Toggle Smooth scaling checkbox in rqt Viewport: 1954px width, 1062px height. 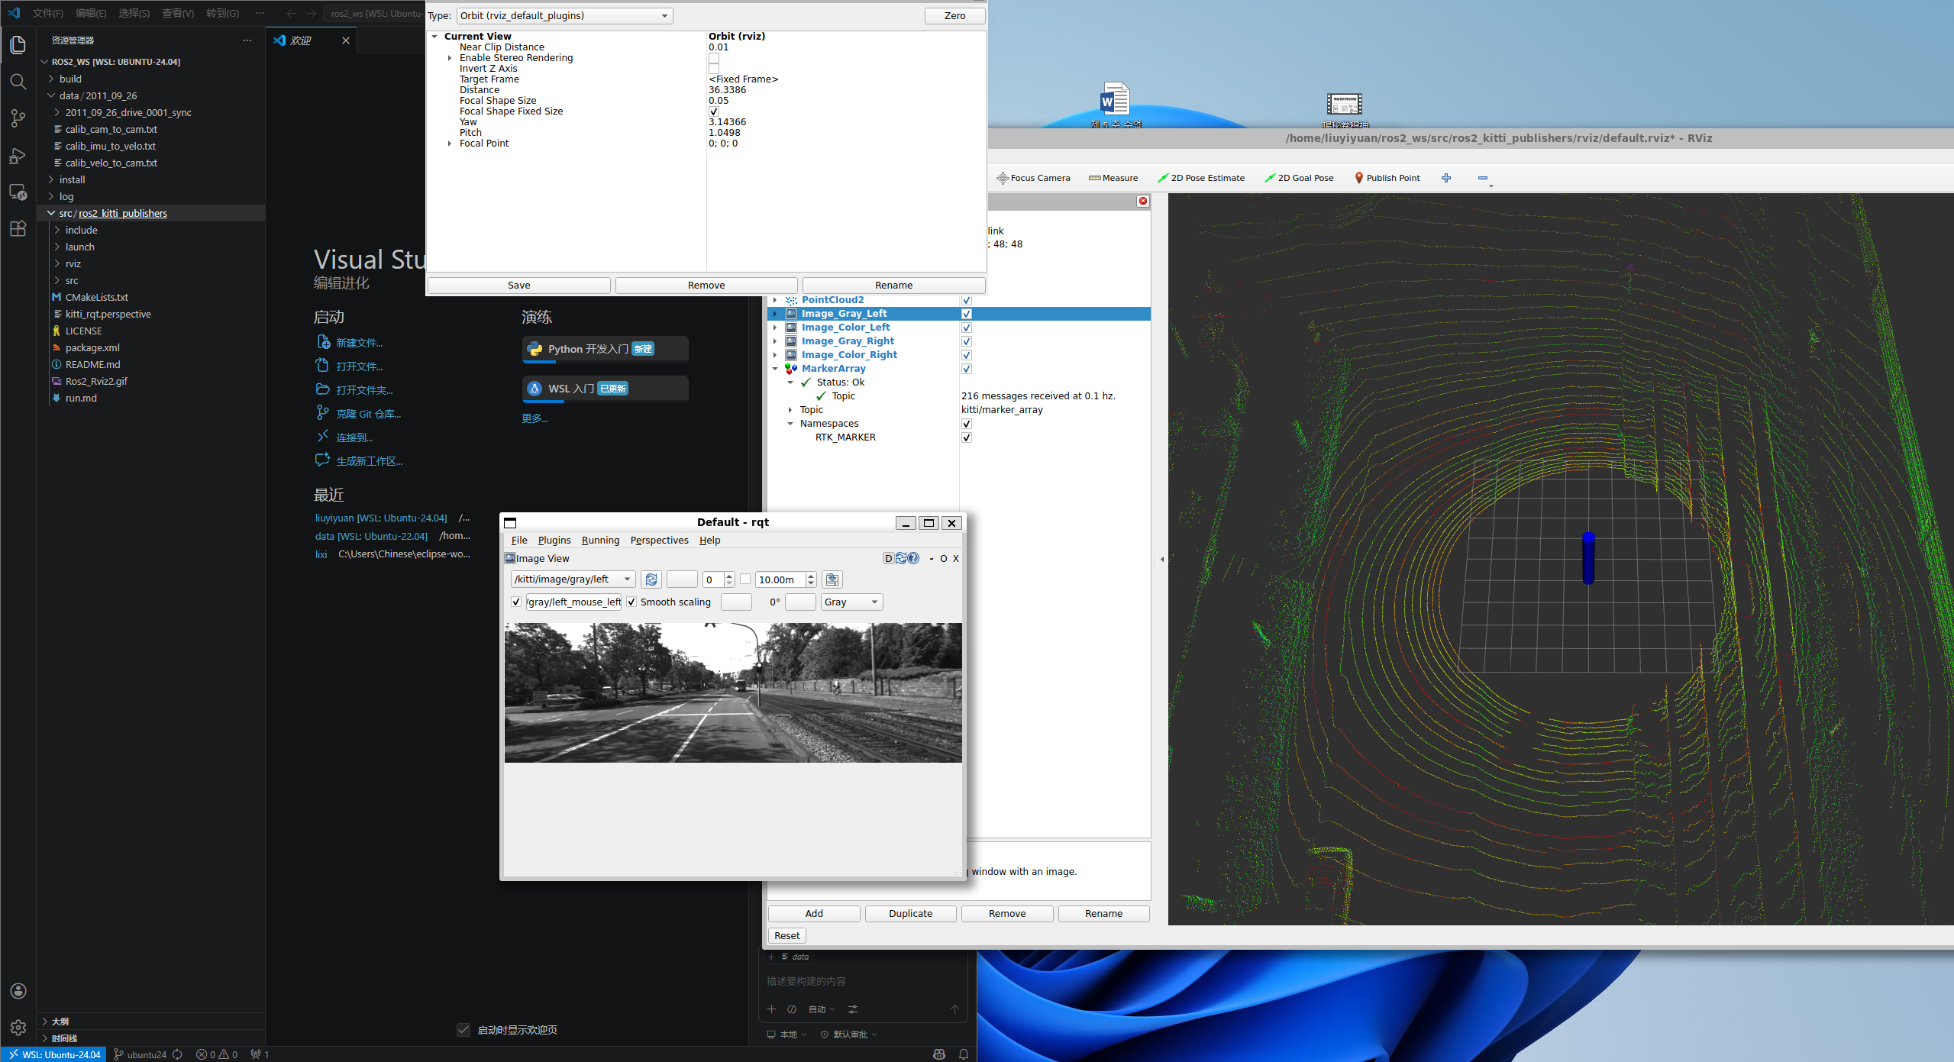[631, 602]
